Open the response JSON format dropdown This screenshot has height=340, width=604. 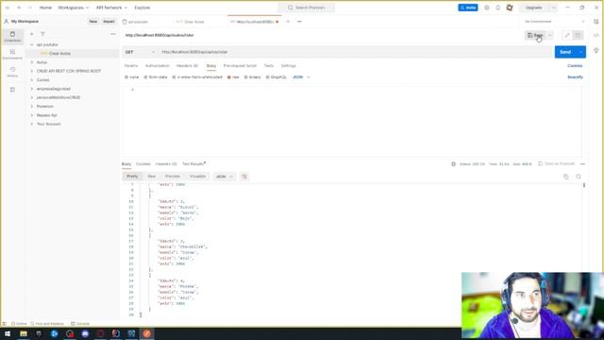point(225,177)
